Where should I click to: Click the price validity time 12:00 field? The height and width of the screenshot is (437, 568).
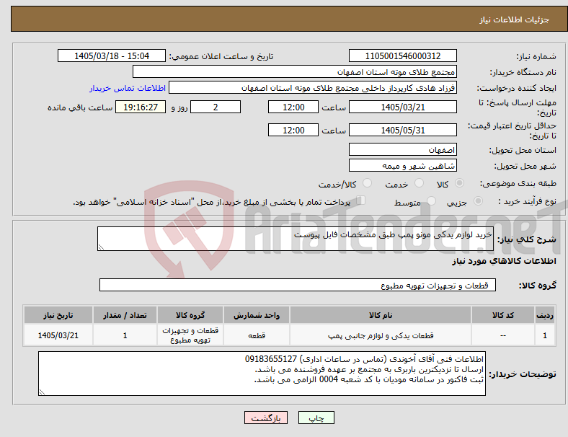(293, 130)
